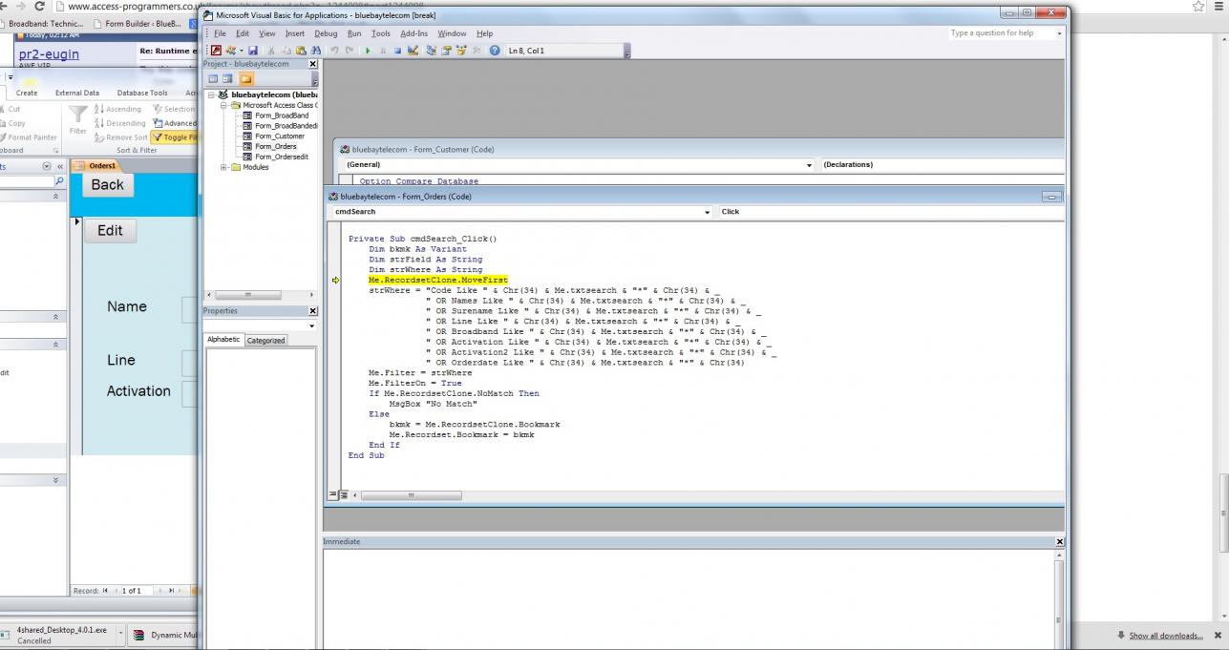Open the Insert Module dropdown arrow
Screen dimensions: 1229x650
[x=242, y=51]
